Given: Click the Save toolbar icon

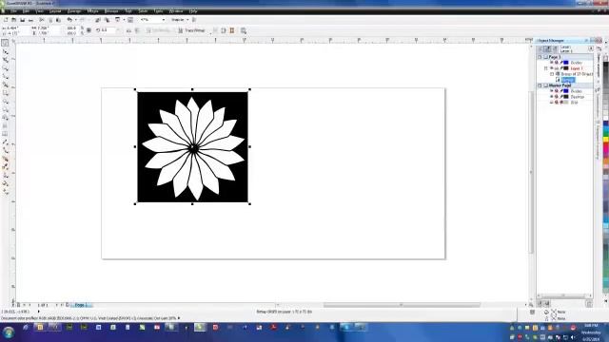Looking at the screenshot, I should click(x=22, y=20).
